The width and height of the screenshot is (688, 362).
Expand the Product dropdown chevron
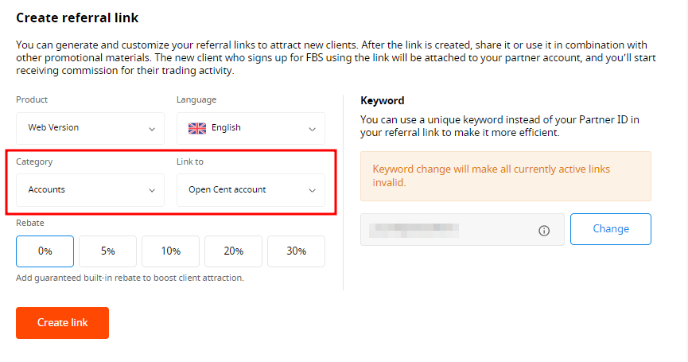152,129
